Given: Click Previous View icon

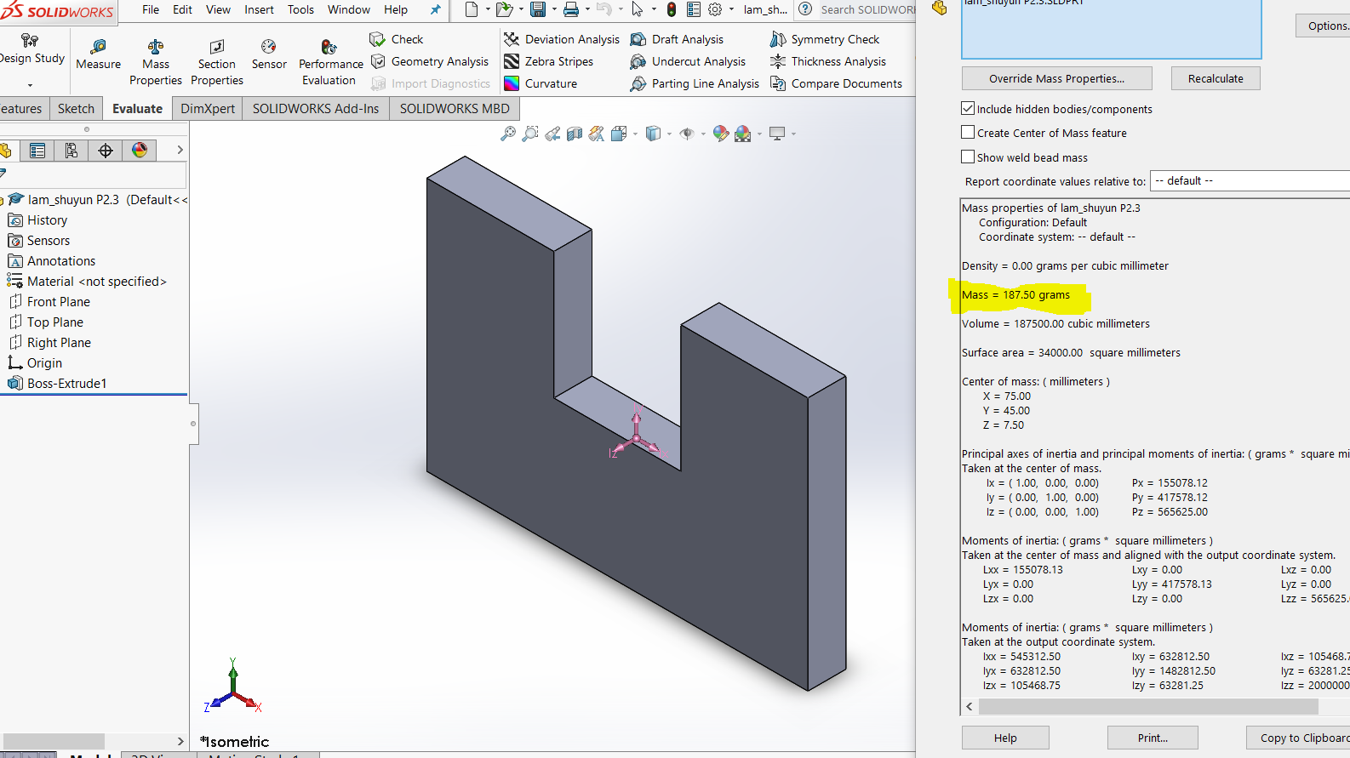Looking at the screenshot, I should (x=552, y=134).
